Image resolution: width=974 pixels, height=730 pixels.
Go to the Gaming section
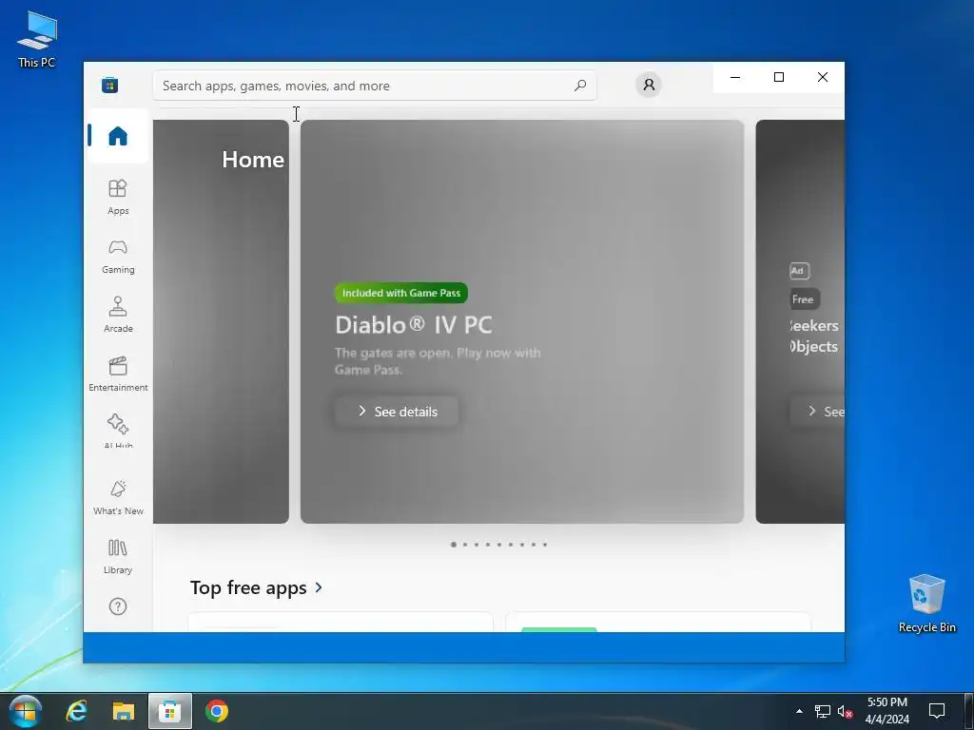coord(118,256)
